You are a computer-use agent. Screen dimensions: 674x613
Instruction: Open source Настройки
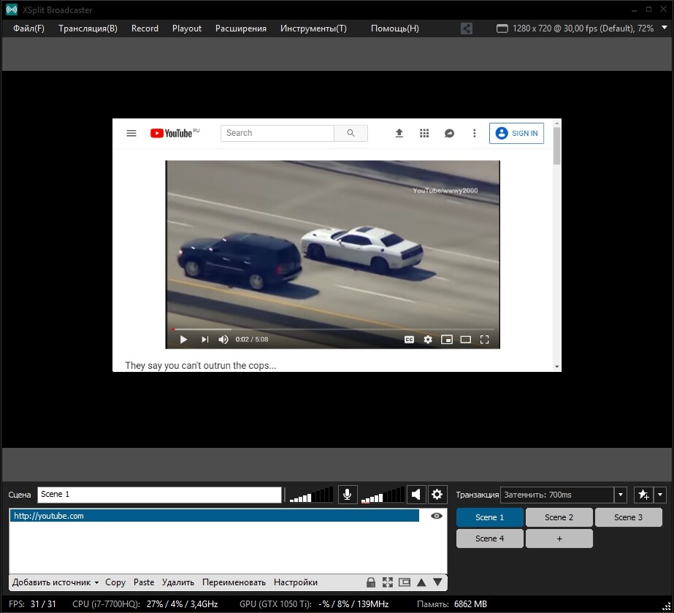296,582
